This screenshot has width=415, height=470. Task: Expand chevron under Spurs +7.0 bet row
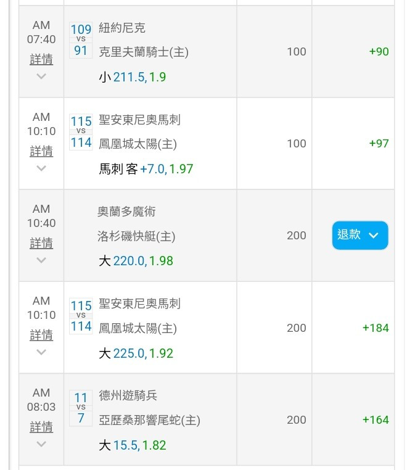pyautogui.click(x=41, y=168)
